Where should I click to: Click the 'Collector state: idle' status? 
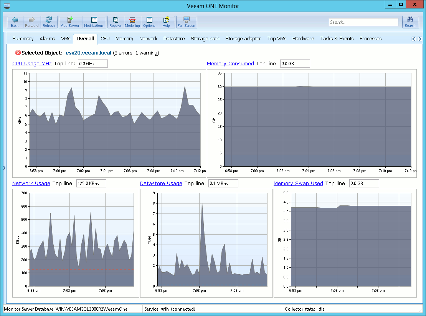point(305,309)
